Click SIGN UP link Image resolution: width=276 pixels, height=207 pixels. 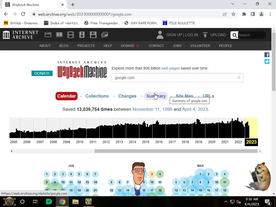pyautogui.click(x=174, y=35)
